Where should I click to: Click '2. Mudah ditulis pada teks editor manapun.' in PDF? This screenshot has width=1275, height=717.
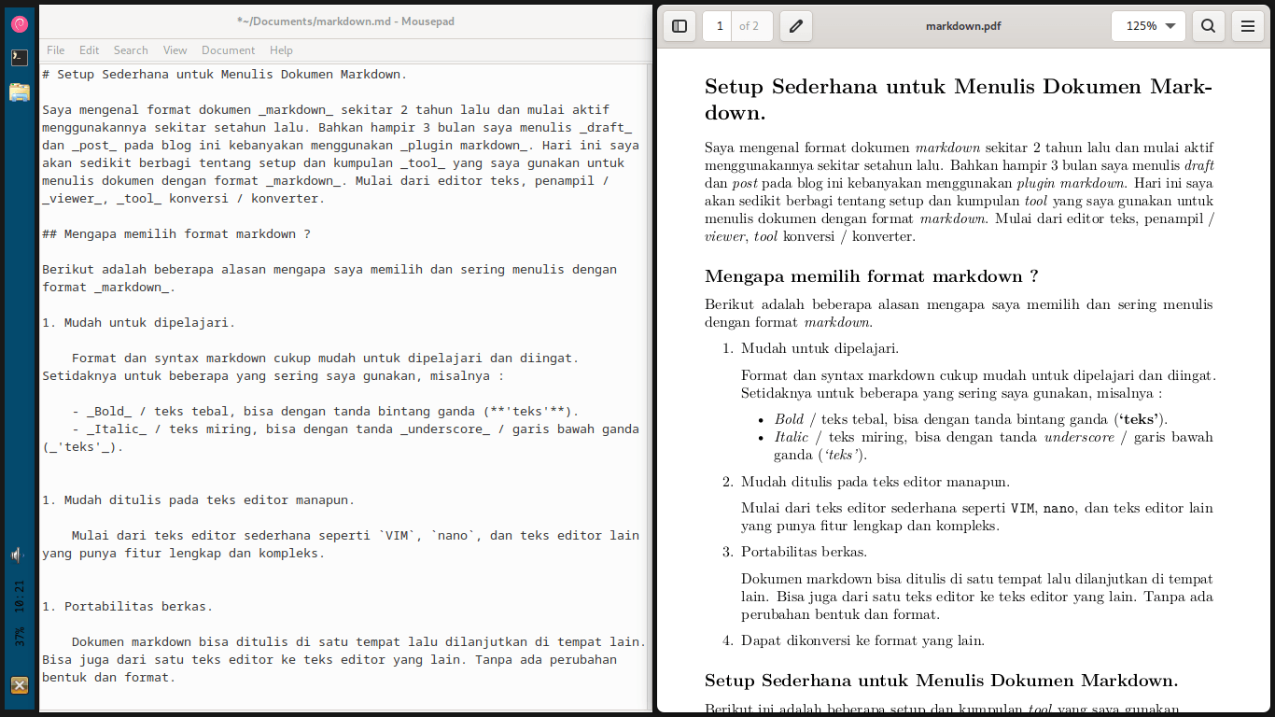(866, 482)
